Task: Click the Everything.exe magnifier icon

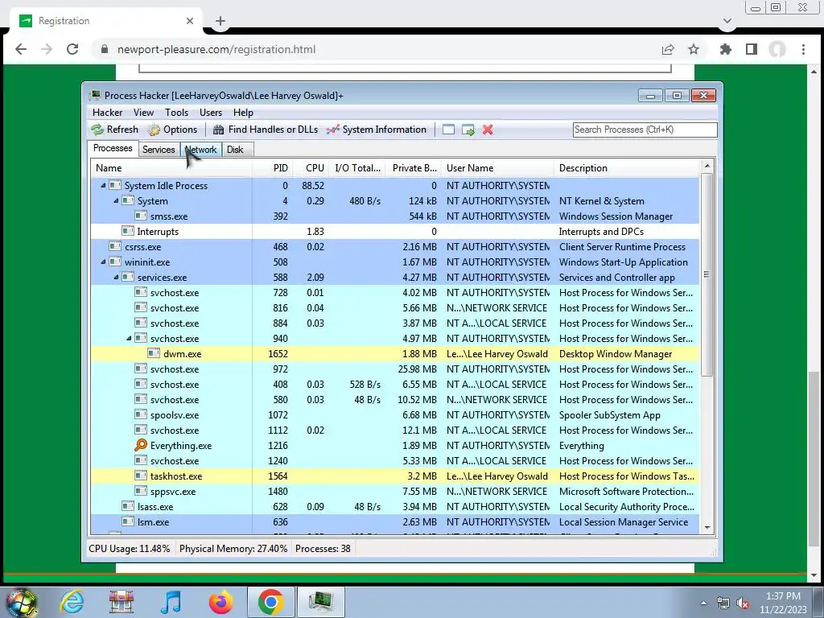Action: tap(140, 445)
